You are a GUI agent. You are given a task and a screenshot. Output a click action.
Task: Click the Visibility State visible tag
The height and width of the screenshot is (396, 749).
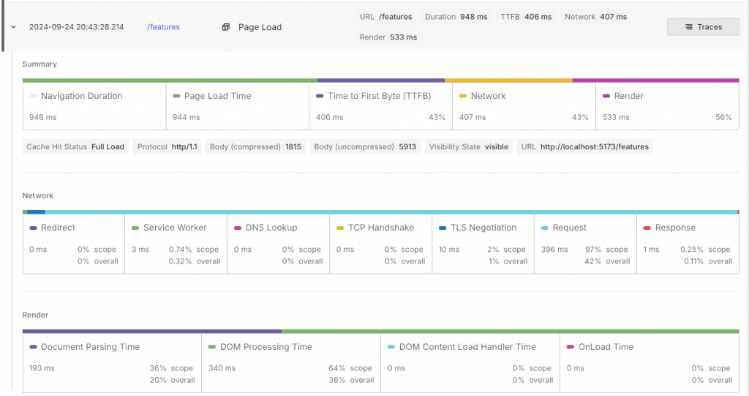tap(469, 147)
